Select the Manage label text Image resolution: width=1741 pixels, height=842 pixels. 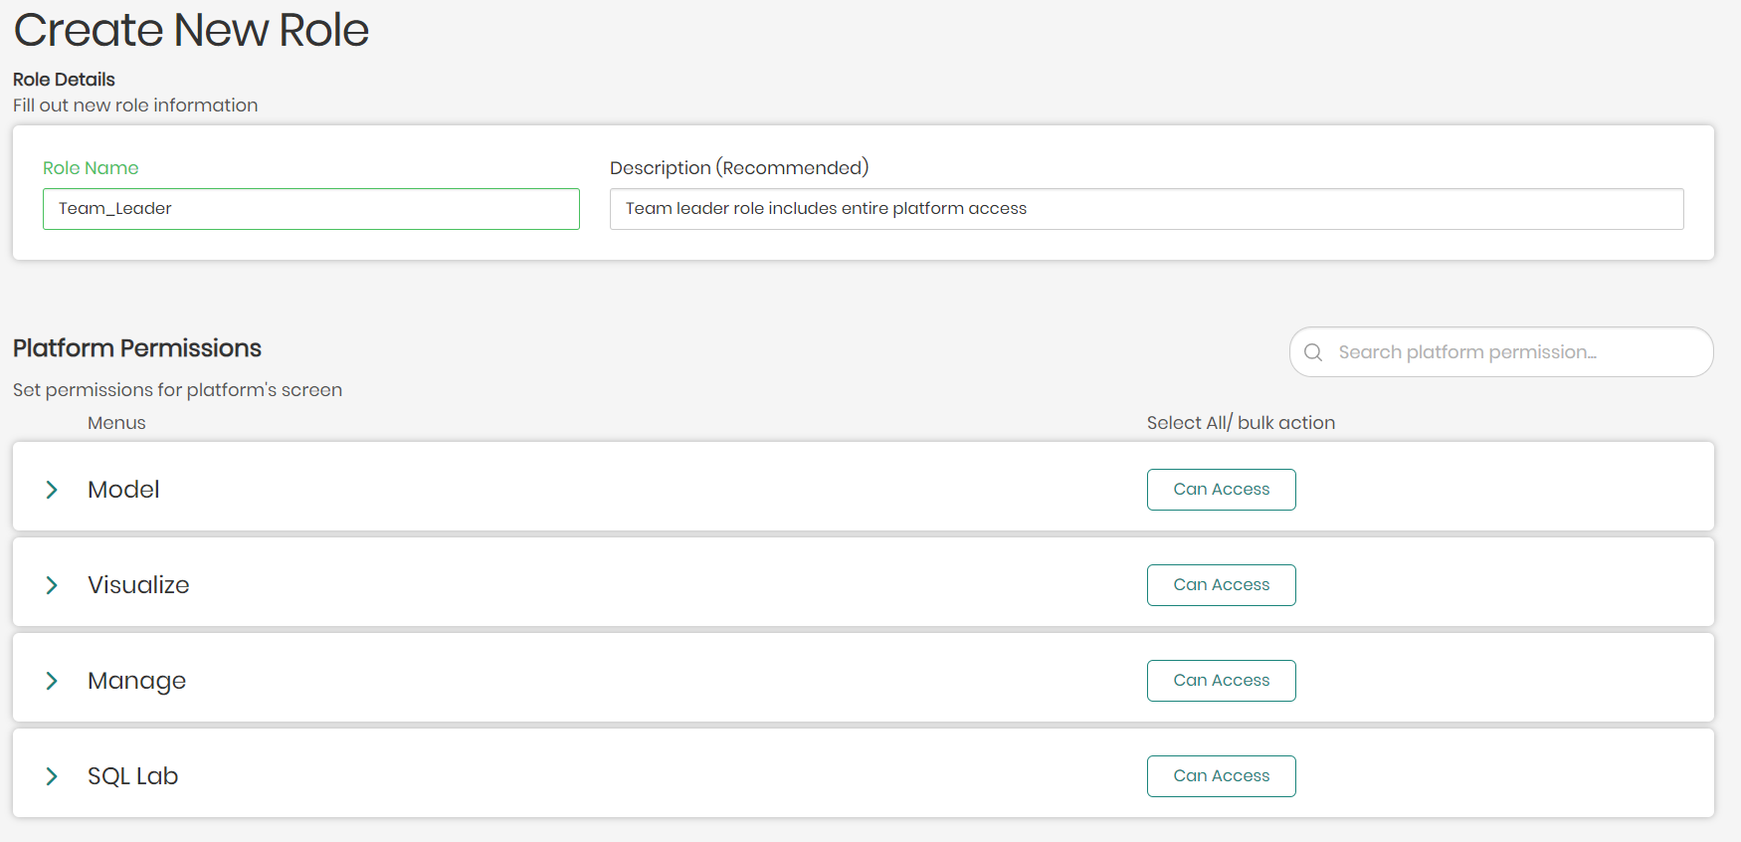(136, 682)
